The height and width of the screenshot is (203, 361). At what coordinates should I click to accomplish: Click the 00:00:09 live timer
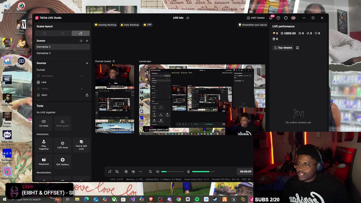pyautogui.click(x=245, y=171)
